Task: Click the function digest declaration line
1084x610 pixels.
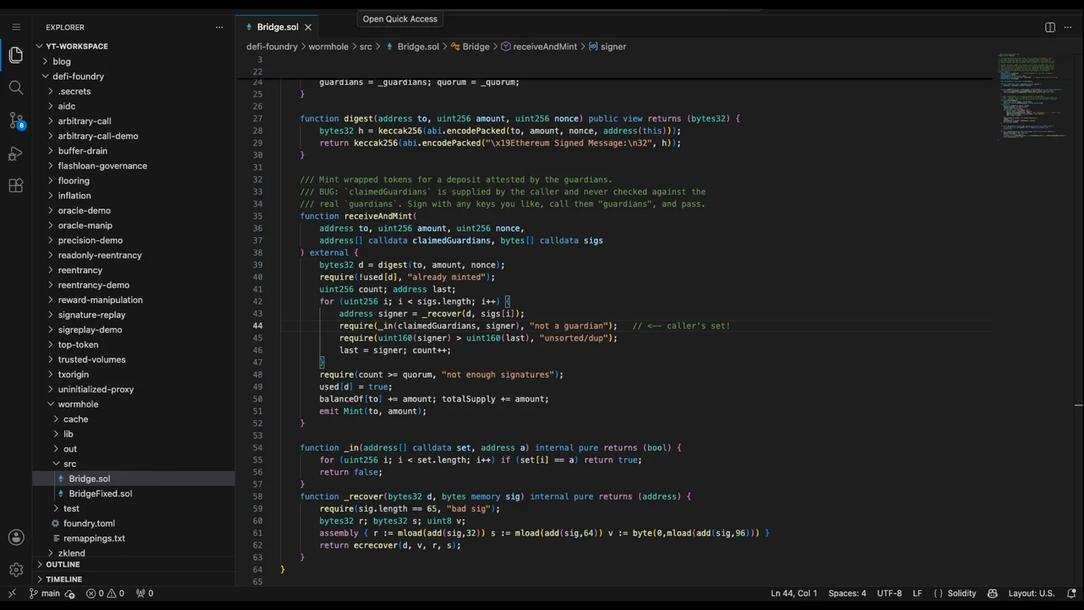Action: [520, 119]
